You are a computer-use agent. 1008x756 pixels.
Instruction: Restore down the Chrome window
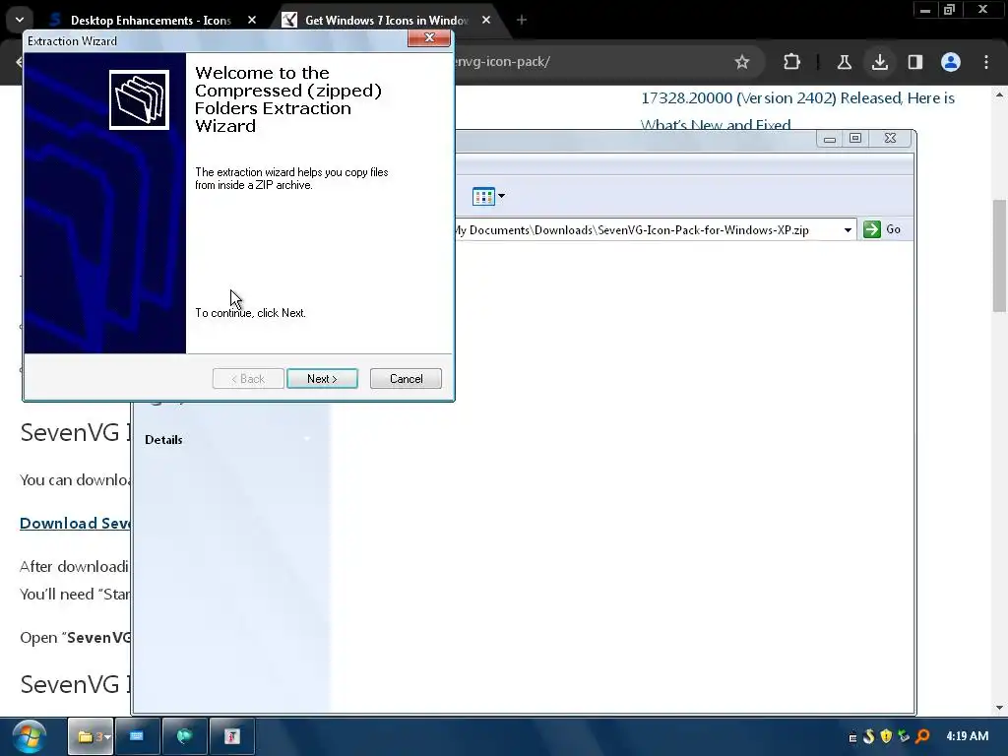point(950,10)
